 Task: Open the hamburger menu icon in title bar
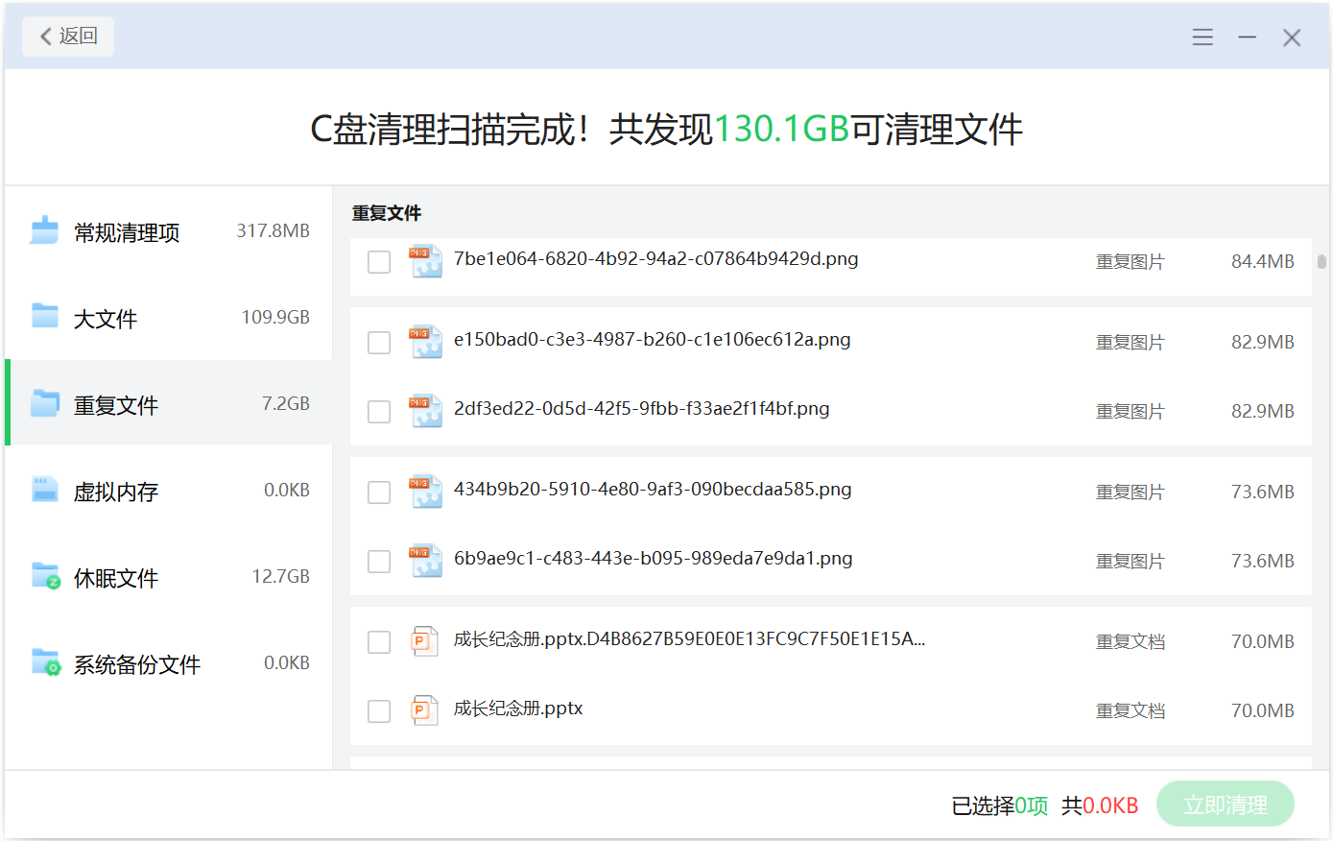pyautogui.click(x=1202, y=37)
